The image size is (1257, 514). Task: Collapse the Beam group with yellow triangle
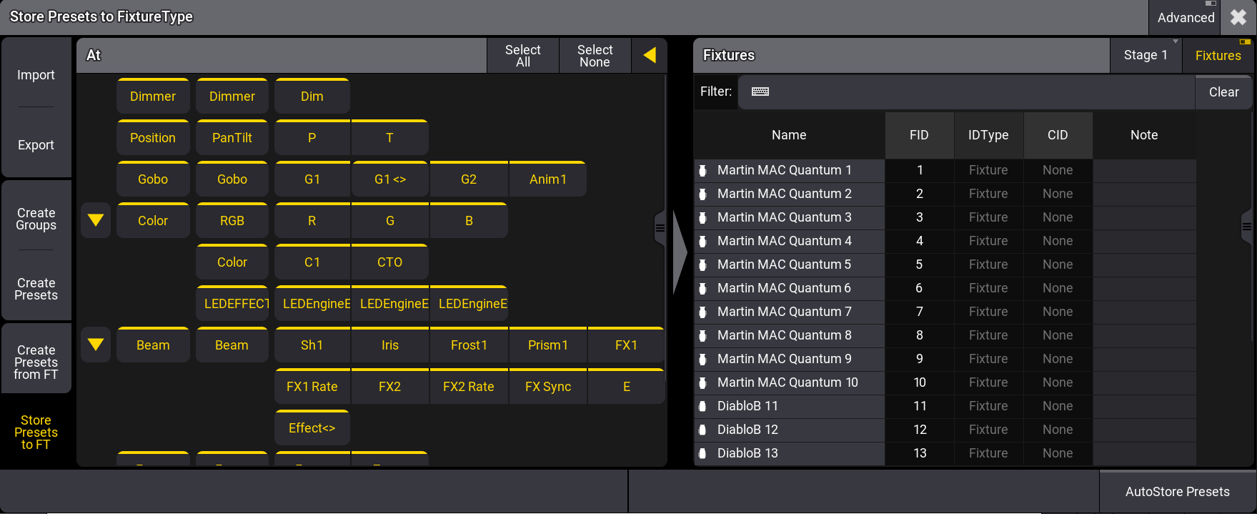click(96, 345)
